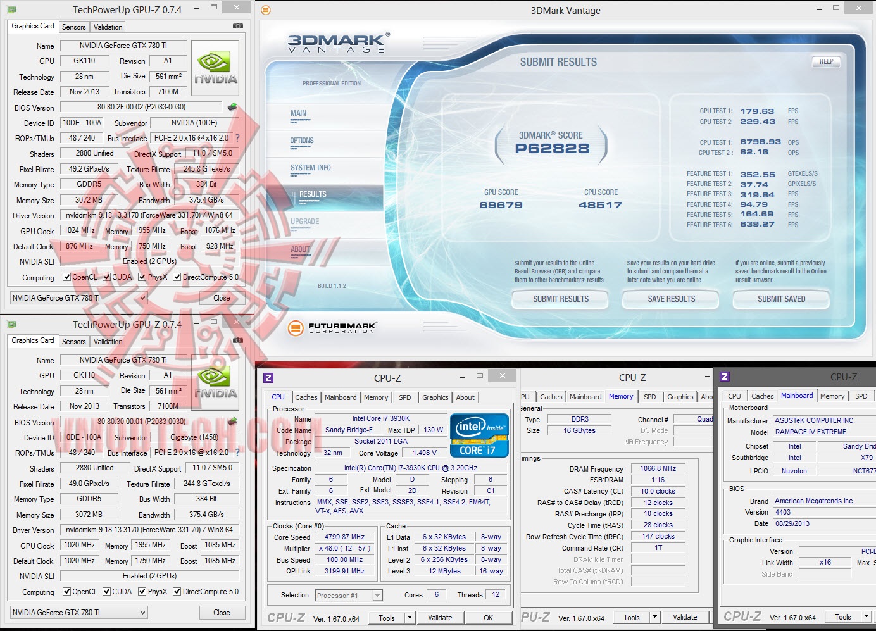Click Tools button in CPU-Z Mainboard window

pyautogui.click(x=843, y=616)
